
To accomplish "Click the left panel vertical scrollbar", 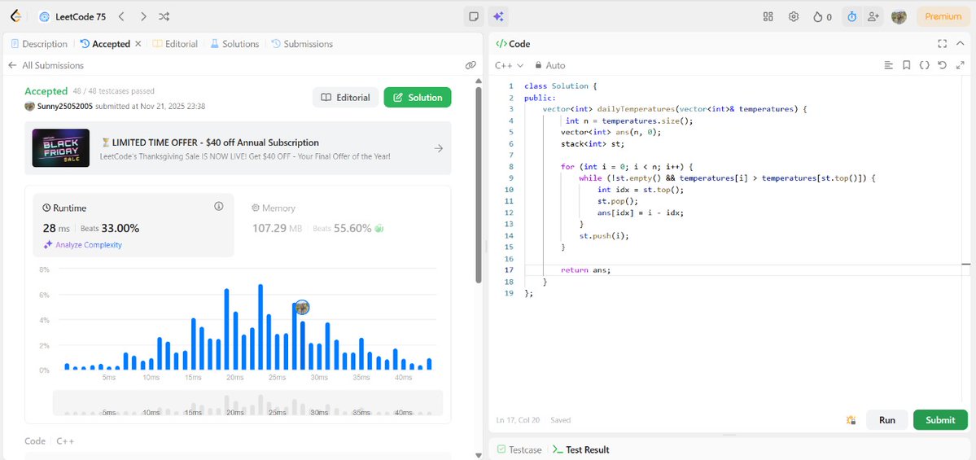I will tap(478, 185).
